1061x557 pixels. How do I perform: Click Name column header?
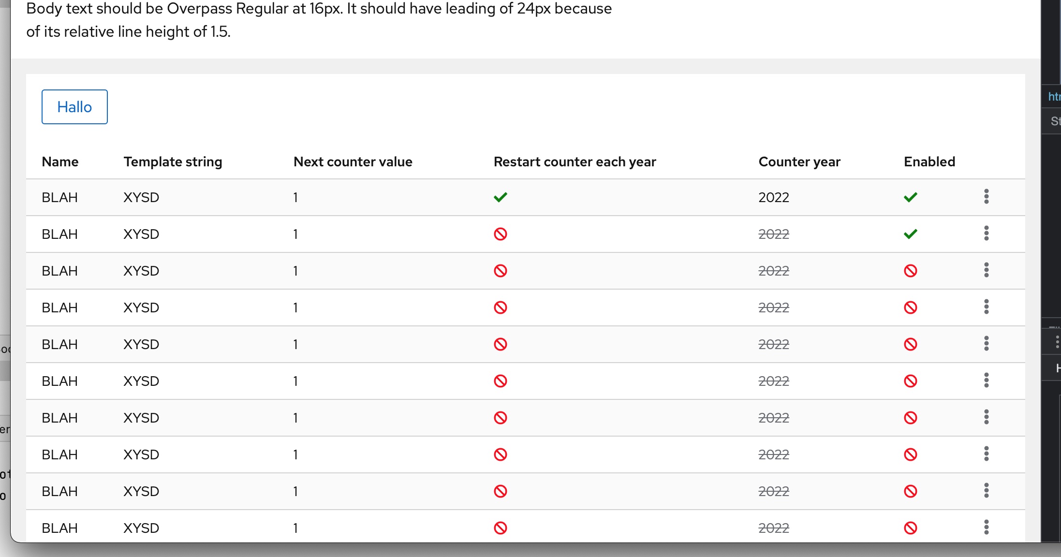(60, 161)
